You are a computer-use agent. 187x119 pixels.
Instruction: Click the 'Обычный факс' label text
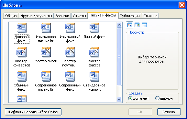tap(21, 87)
